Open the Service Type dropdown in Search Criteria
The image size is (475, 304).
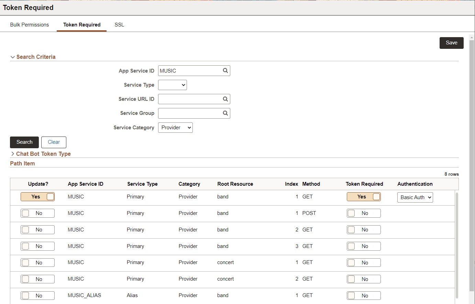coord(173,85)
